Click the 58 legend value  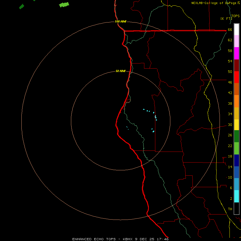point(230,51)
